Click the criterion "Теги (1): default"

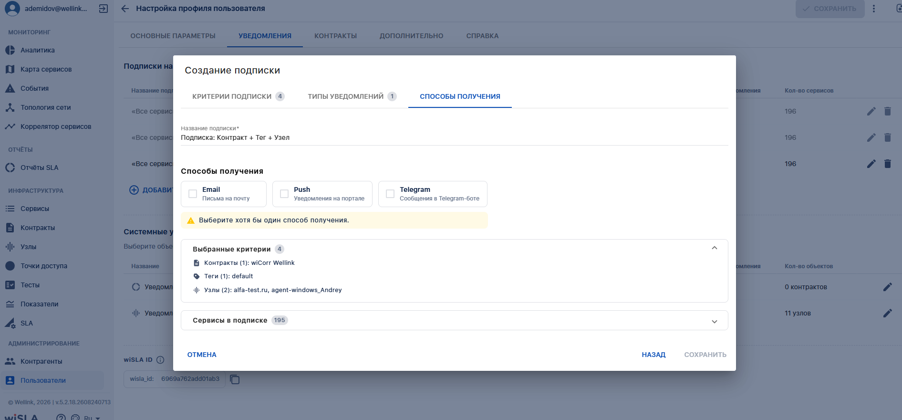[228, 276]
